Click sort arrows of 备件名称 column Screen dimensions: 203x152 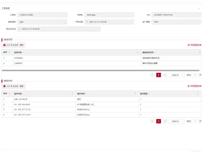coord(135,93)
